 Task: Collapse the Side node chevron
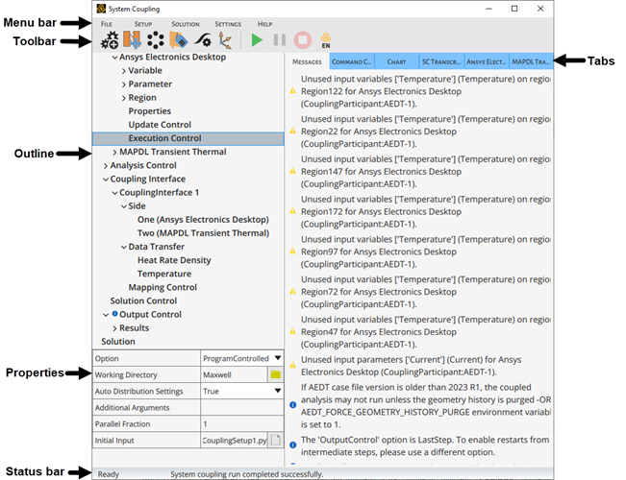124,207
